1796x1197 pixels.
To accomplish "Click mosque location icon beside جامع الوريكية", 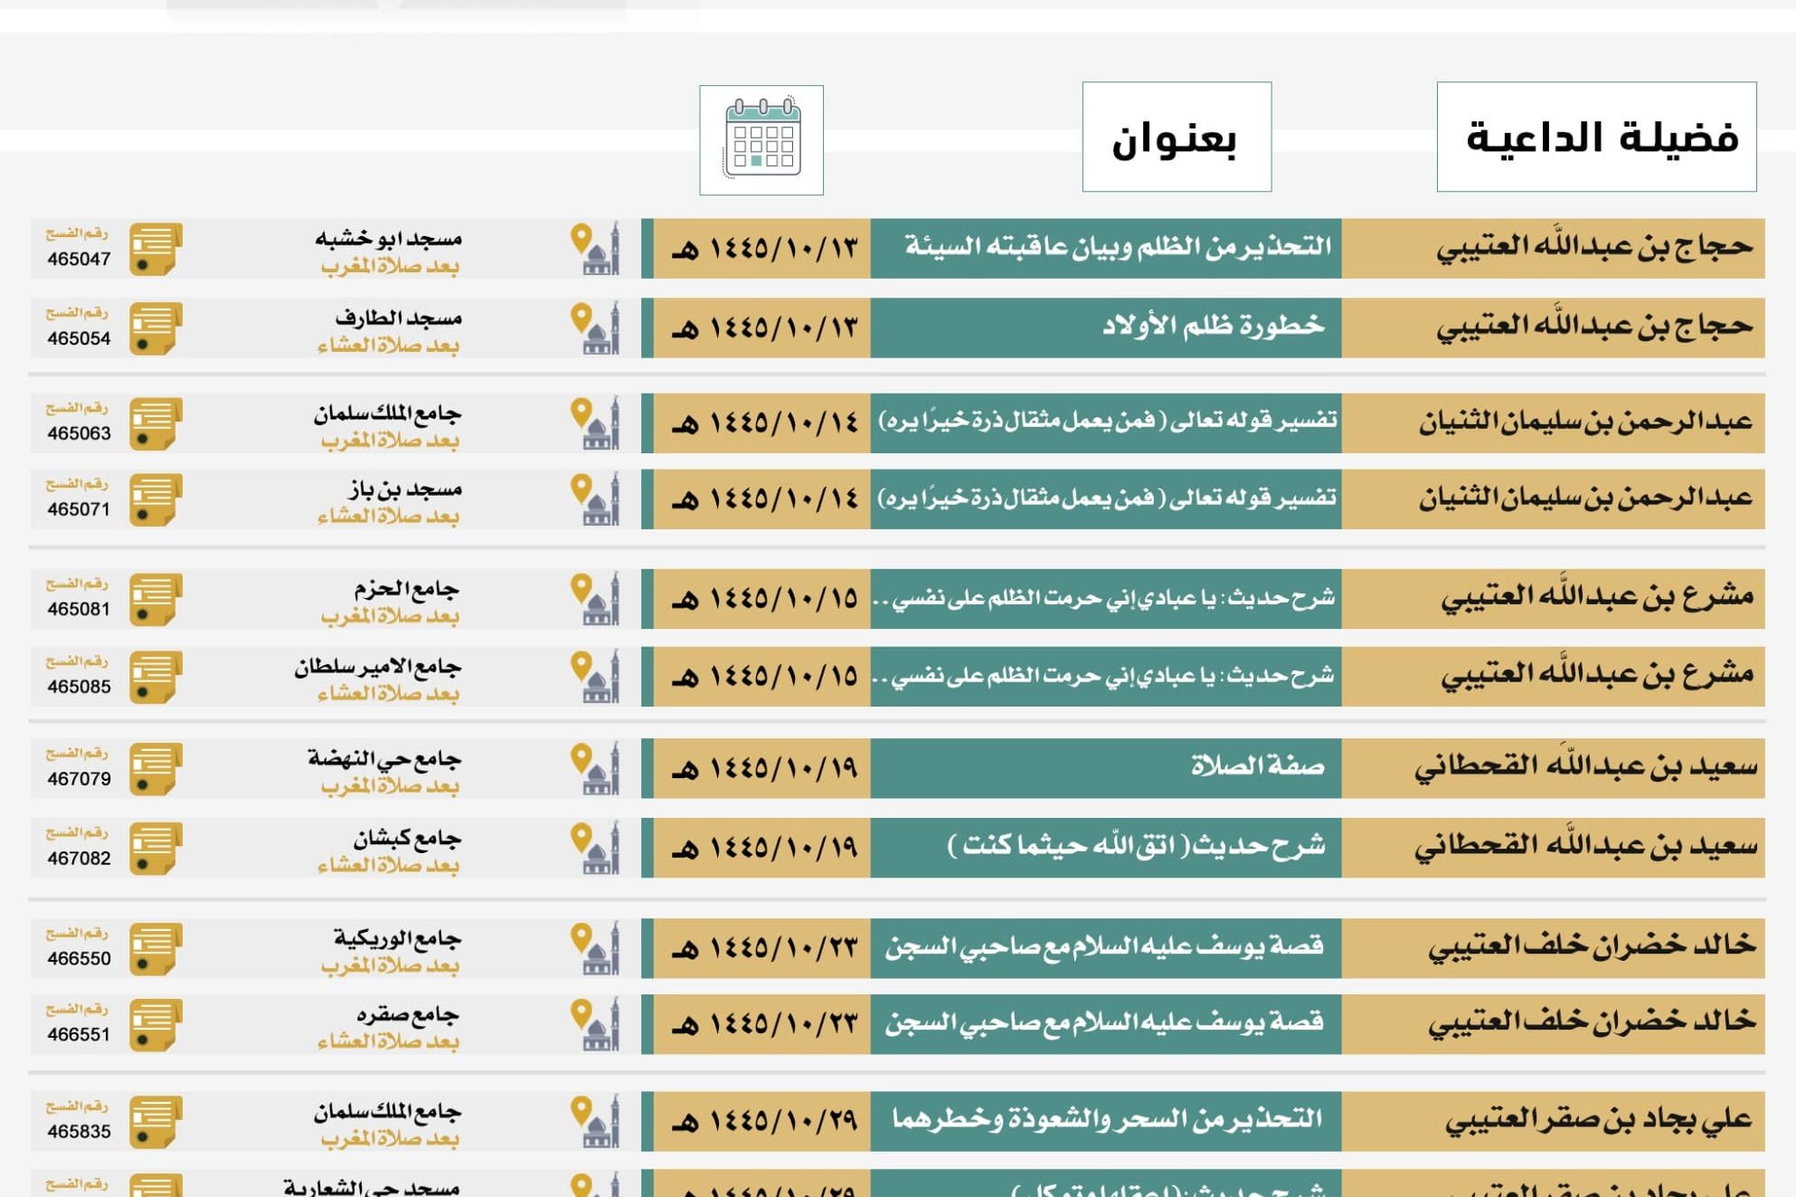I will click(x=597, y=948).
